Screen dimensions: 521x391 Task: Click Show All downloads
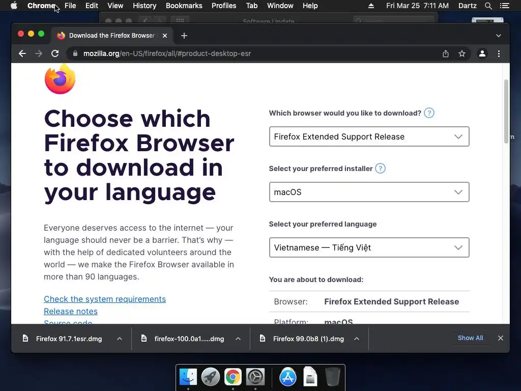[470, 338]
